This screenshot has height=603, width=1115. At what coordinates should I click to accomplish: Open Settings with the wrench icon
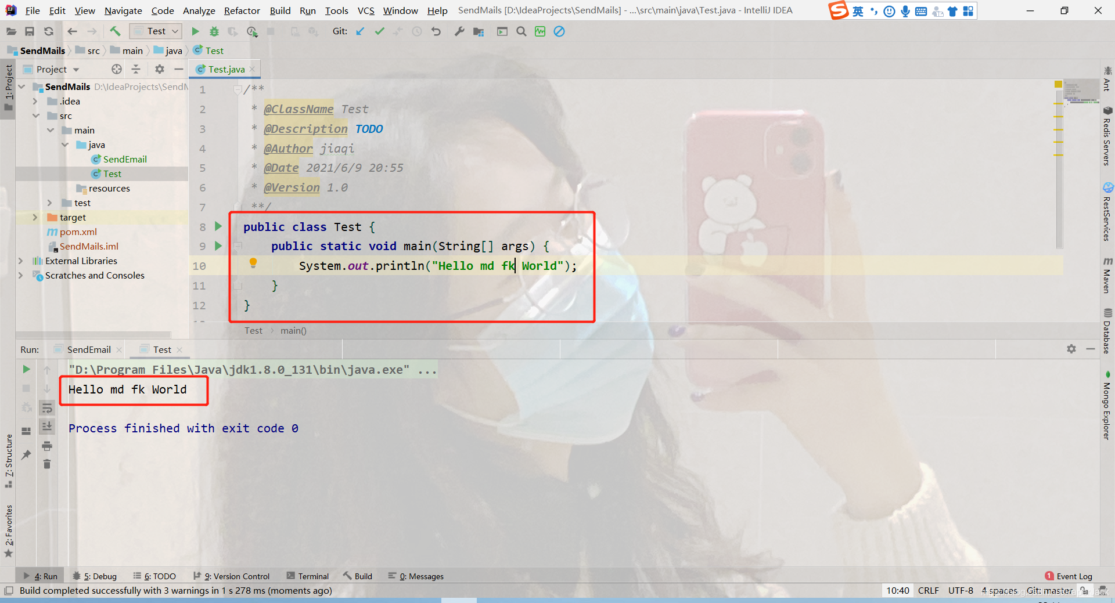459,31
